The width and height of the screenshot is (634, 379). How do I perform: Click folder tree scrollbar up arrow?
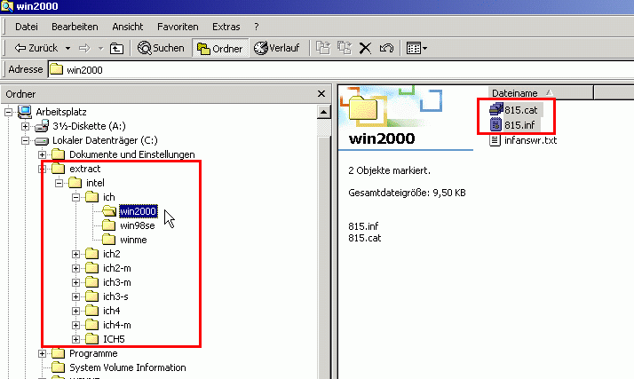click(324, 112)
